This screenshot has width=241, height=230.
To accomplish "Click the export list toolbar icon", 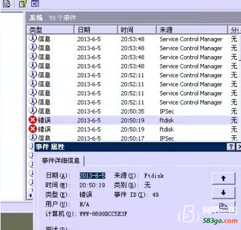I will click(x=6, y=4).
